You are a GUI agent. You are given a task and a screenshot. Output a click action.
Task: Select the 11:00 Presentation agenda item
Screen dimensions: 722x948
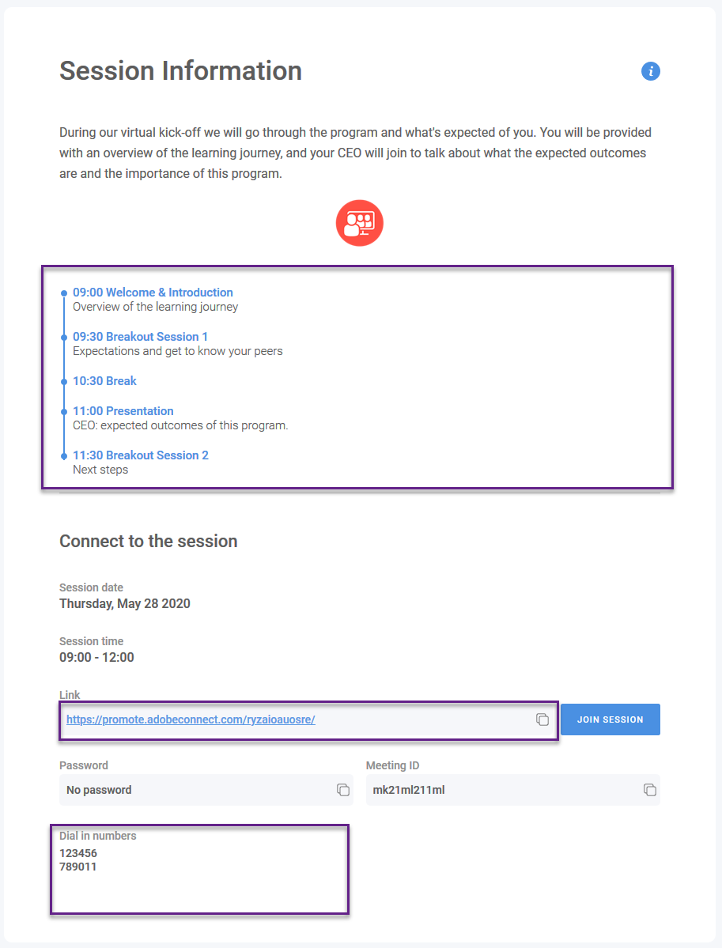123,411
